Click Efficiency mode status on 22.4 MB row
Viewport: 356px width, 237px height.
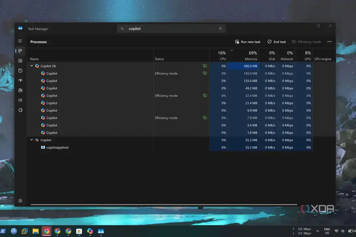tap(166, 96)
